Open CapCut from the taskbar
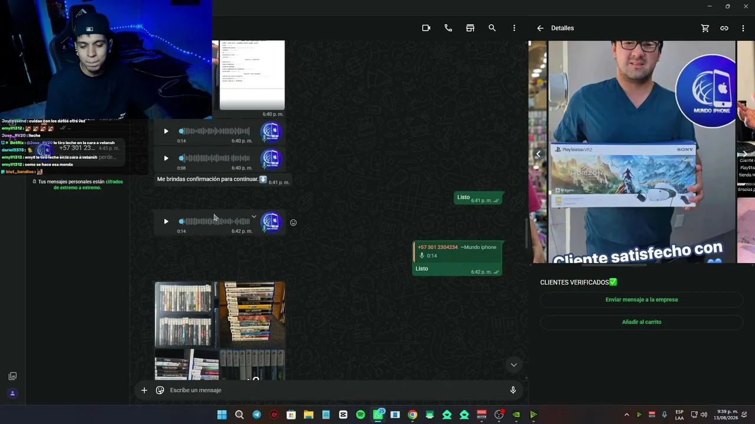Image resolution: width=755 pixels, height=424 pixels. coord(343,415)
